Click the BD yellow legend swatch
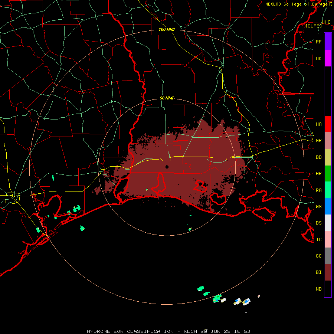334x334 pixels. coord(328,157)
